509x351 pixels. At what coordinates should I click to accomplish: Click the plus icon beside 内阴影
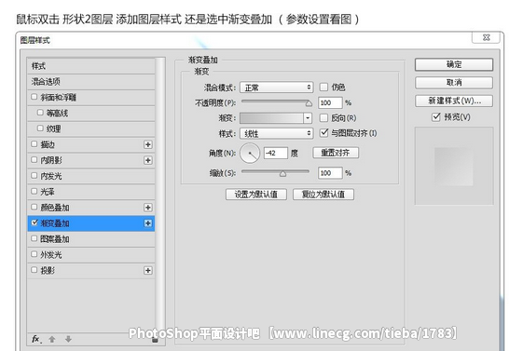point(147,160)
